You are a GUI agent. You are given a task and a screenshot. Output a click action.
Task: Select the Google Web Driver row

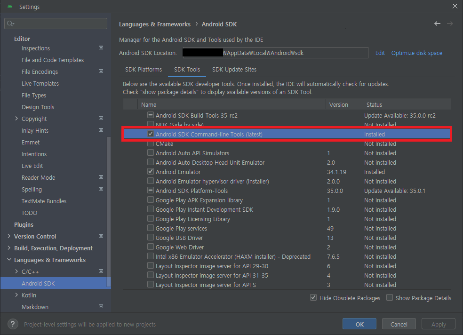(287, 247)
